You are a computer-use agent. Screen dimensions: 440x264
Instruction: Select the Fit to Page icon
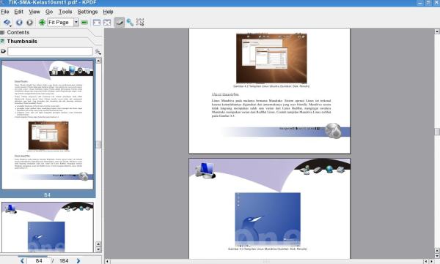107,23
